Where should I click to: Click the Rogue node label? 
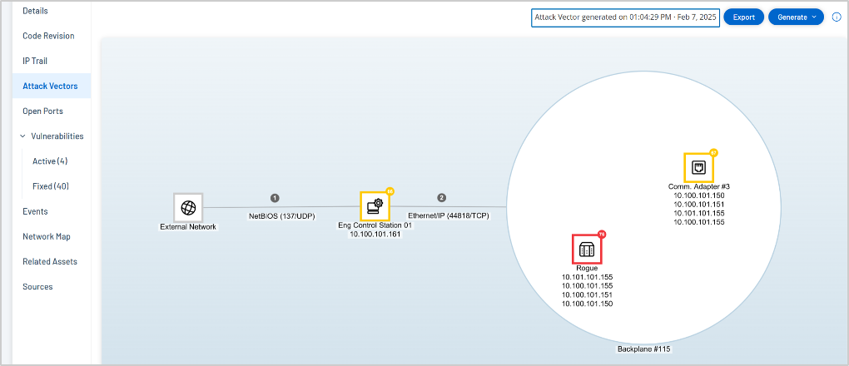pyautogui.click(x=587, y=268)
